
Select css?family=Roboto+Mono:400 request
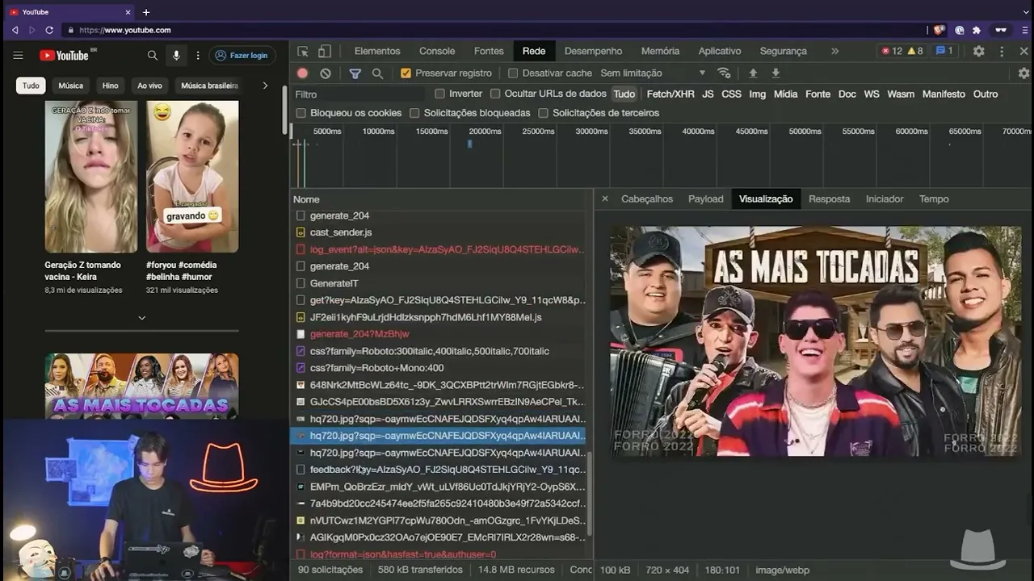tap(441, 368)
